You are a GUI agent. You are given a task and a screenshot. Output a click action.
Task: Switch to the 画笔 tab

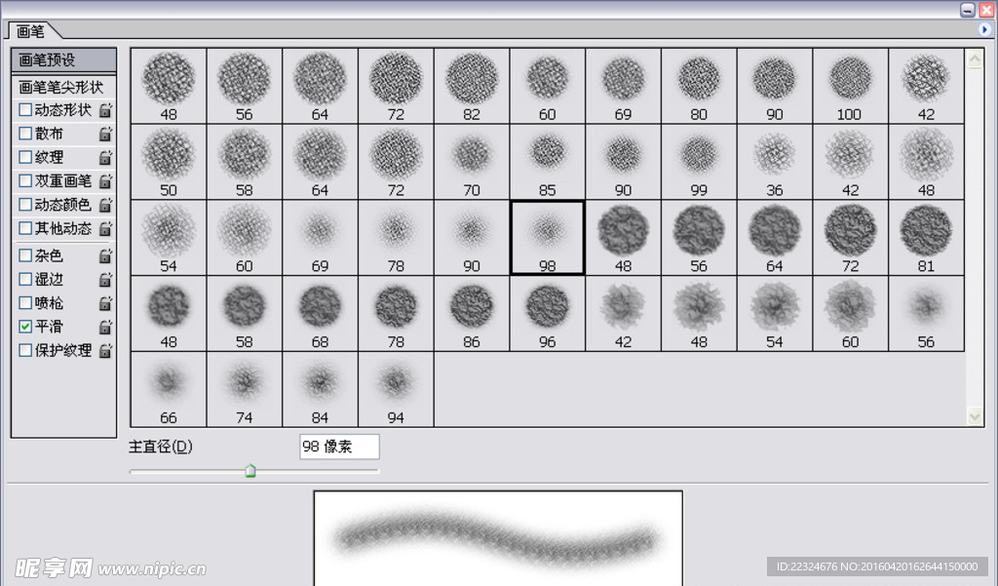[x=31, y=31]
